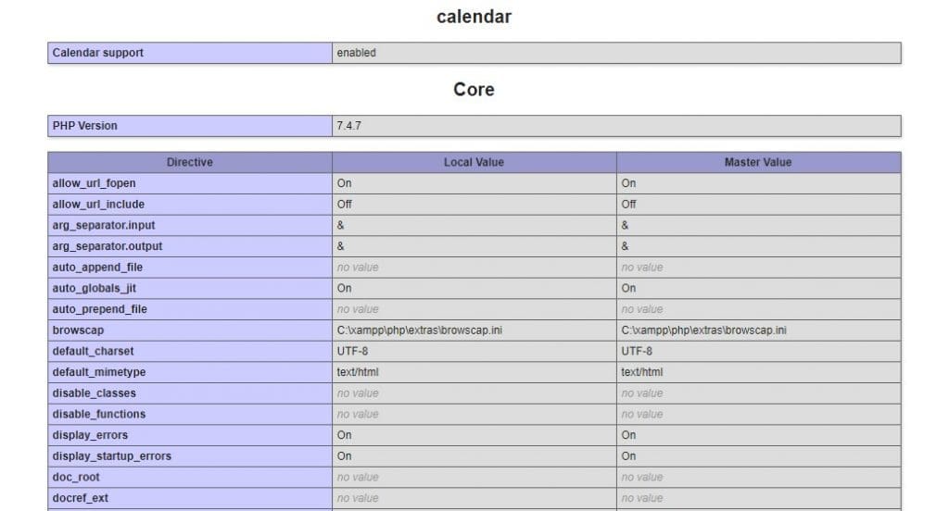Click the local browscap path C:\xampp\php\extras\browscap.ini
The height and width of the screenshot is (511, 949).
point(420,330)
